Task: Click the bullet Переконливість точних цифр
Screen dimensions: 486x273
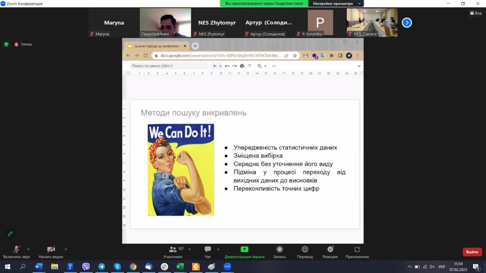Action: pyautogui.click(x=277, y=189)
